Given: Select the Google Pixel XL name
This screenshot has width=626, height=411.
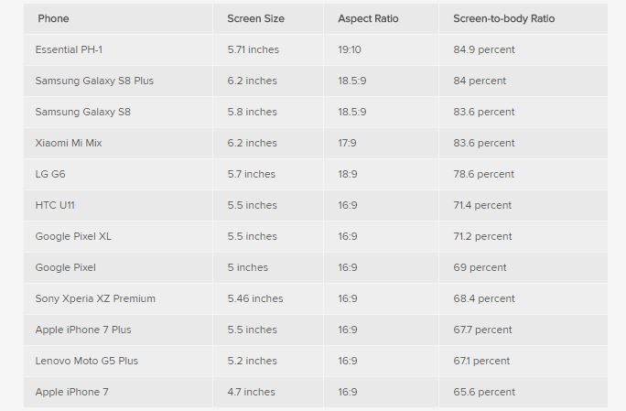Looking at the screenshot, I should 73,236.
